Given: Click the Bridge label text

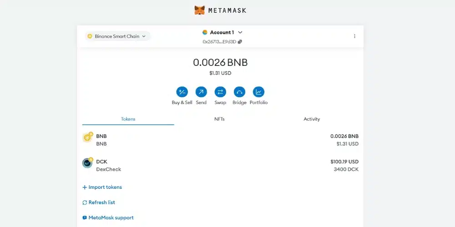Looking at the screenshot, I should click(x=239, y=103).
